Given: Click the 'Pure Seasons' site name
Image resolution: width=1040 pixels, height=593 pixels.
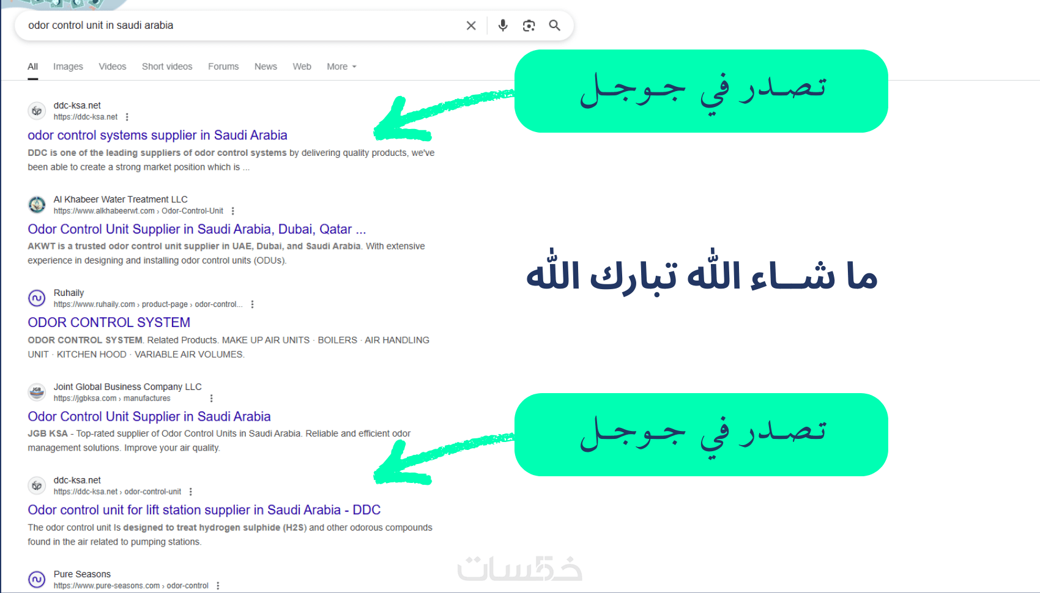Looking at the screenshot, I should pyautogui.click(x=82, y=574).
